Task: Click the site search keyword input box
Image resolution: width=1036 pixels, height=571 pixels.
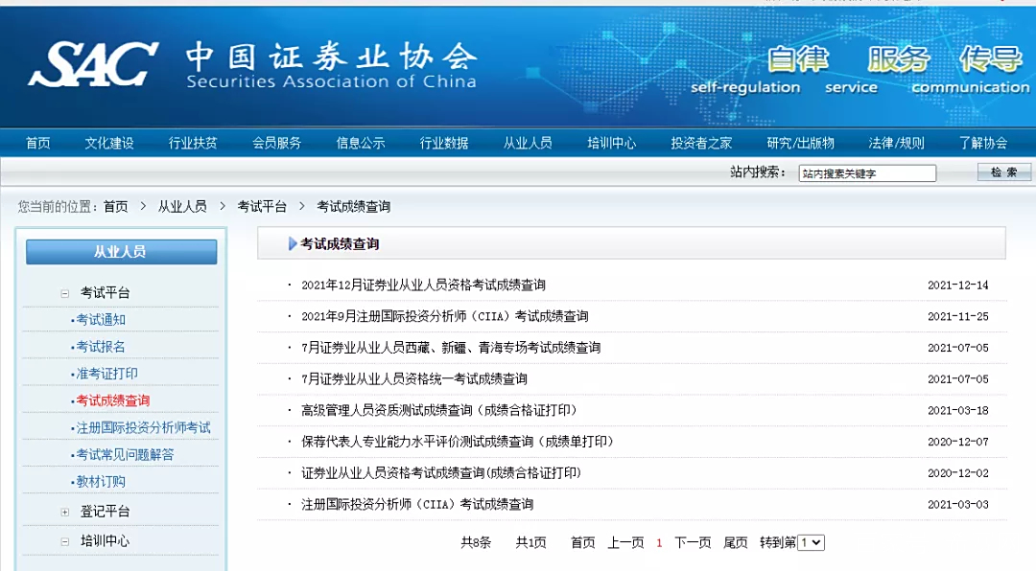Action: tap(866, 172)
